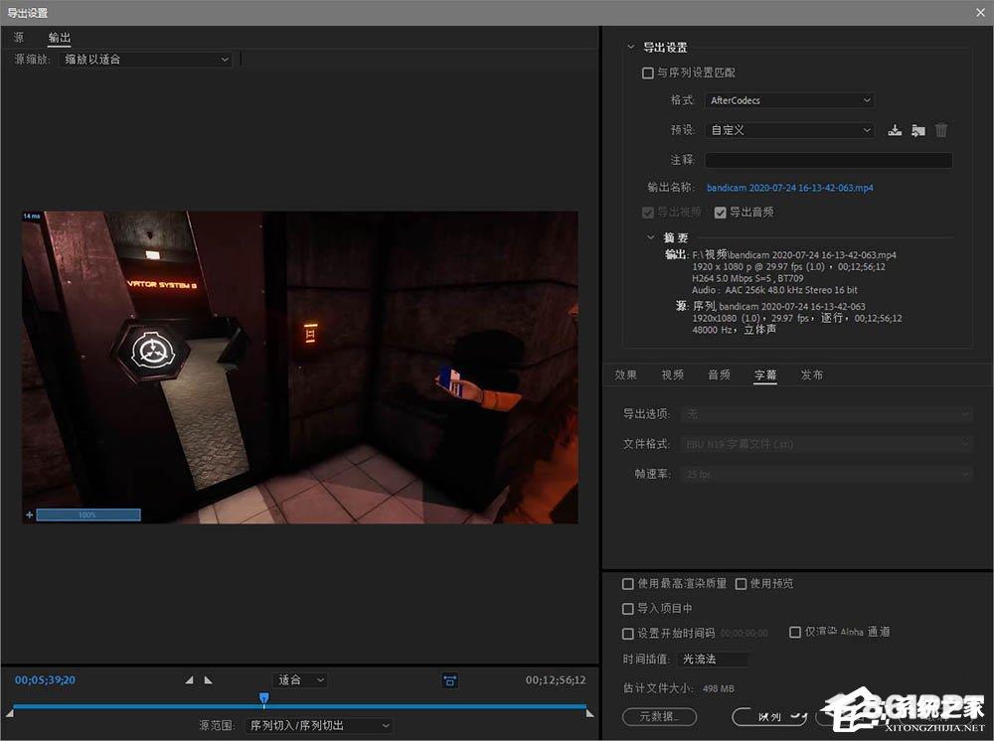Image resolution: width=994 pixels, height=741 pixels.
Task: Open the source scaling dropdown 缩放以适合
Action: tap(145, 60)
